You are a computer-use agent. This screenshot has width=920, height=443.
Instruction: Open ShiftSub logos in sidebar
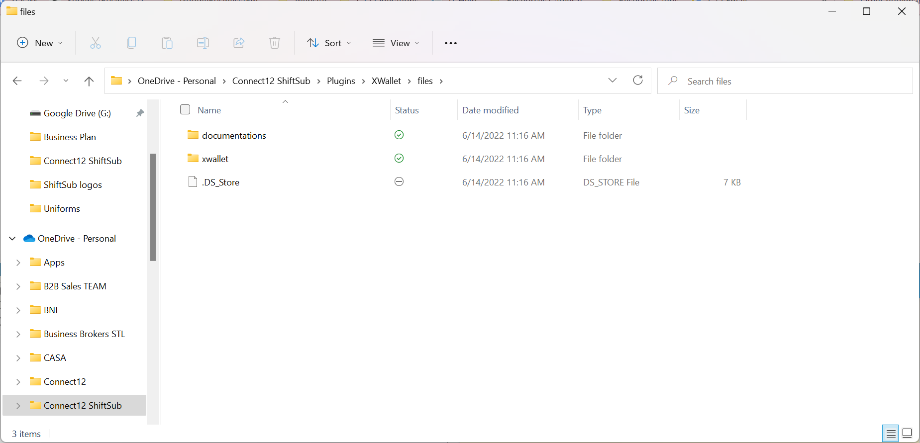point(73,185)
